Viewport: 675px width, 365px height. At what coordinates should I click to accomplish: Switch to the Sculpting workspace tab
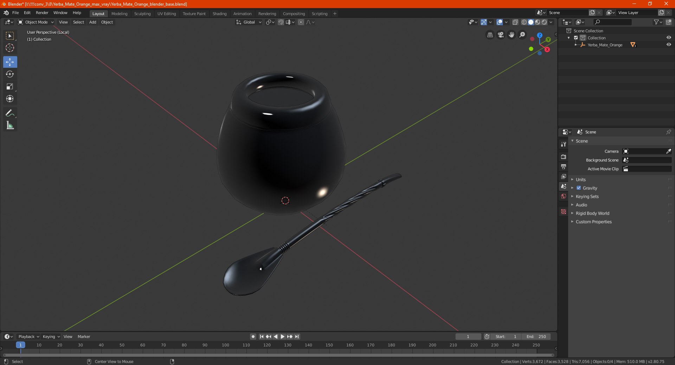click(142, 14)
